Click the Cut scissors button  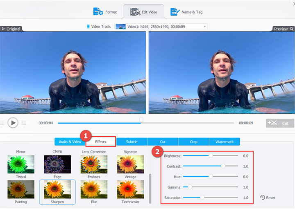tap(280, 123)
